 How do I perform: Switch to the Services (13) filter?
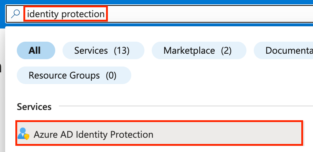pyautogui.click(x=102, y=50)
